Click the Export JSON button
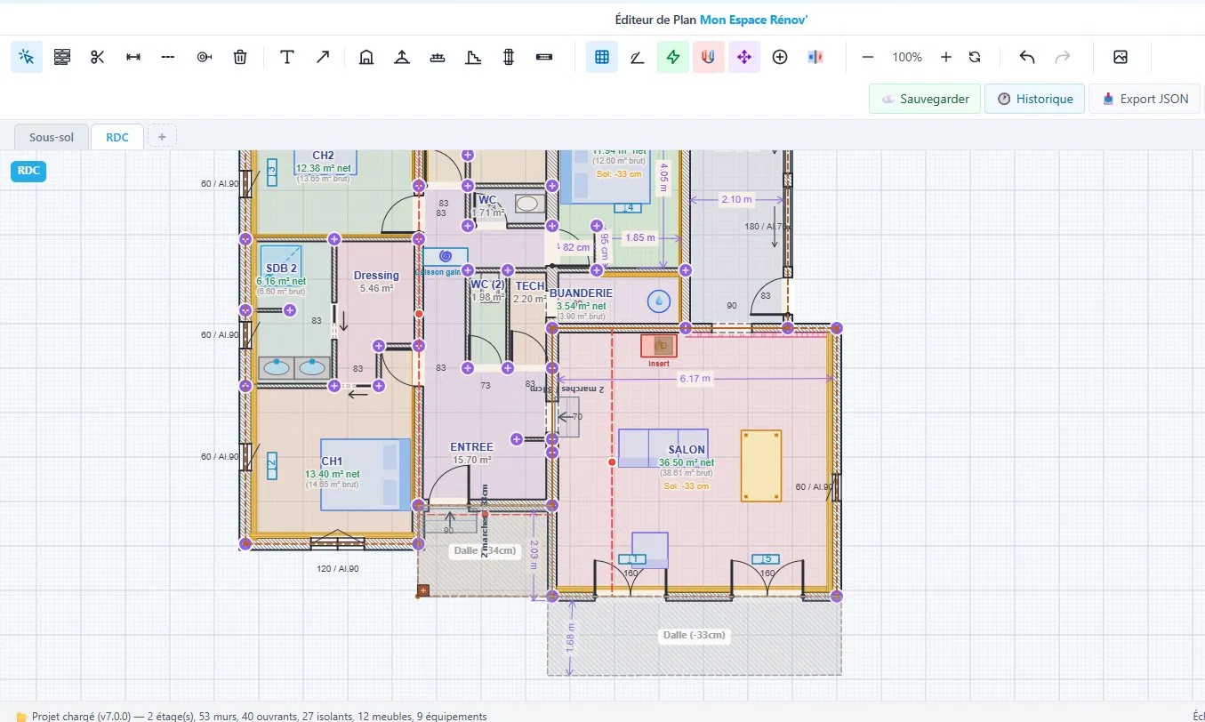1205x722 pixels. 1145,99
